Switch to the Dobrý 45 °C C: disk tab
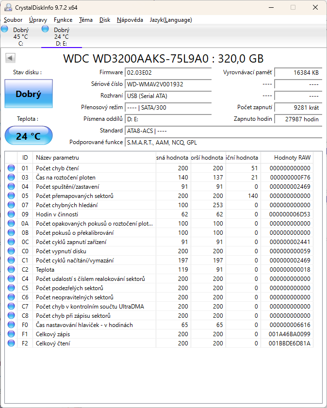This screenshot has height=408, width=327. pos(21,36)
